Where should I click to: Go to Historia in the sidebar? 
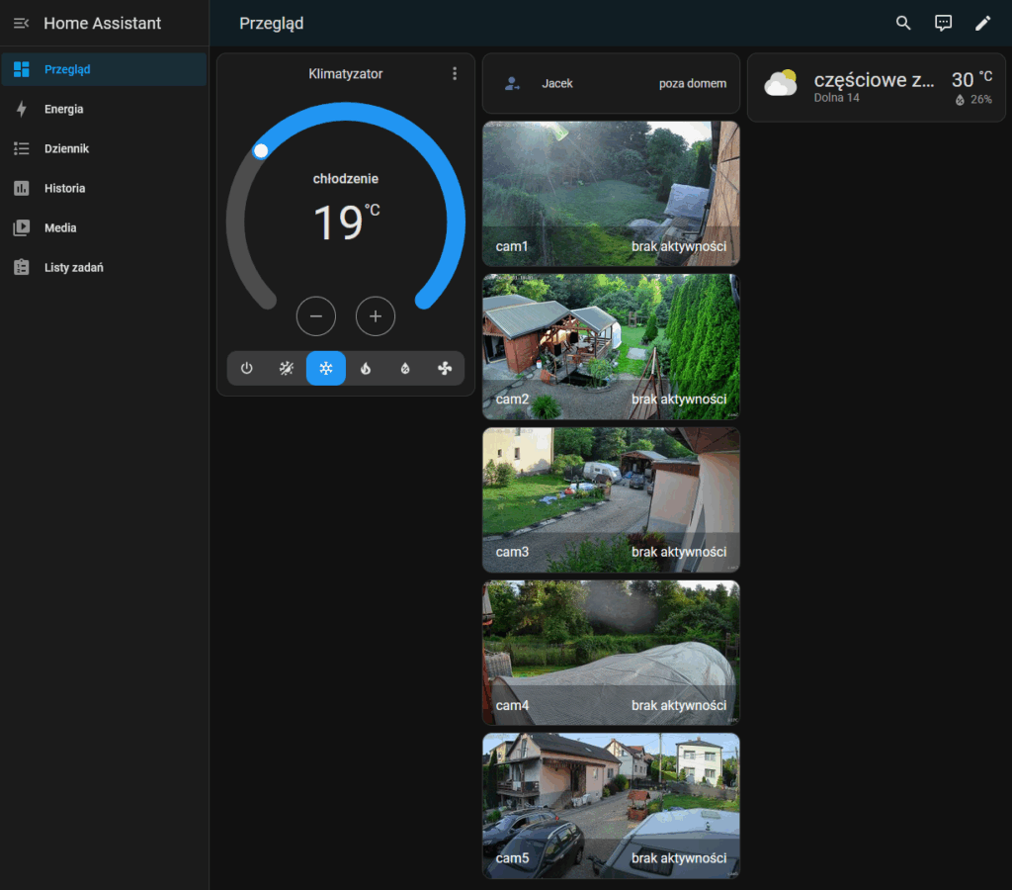(64, 189)
